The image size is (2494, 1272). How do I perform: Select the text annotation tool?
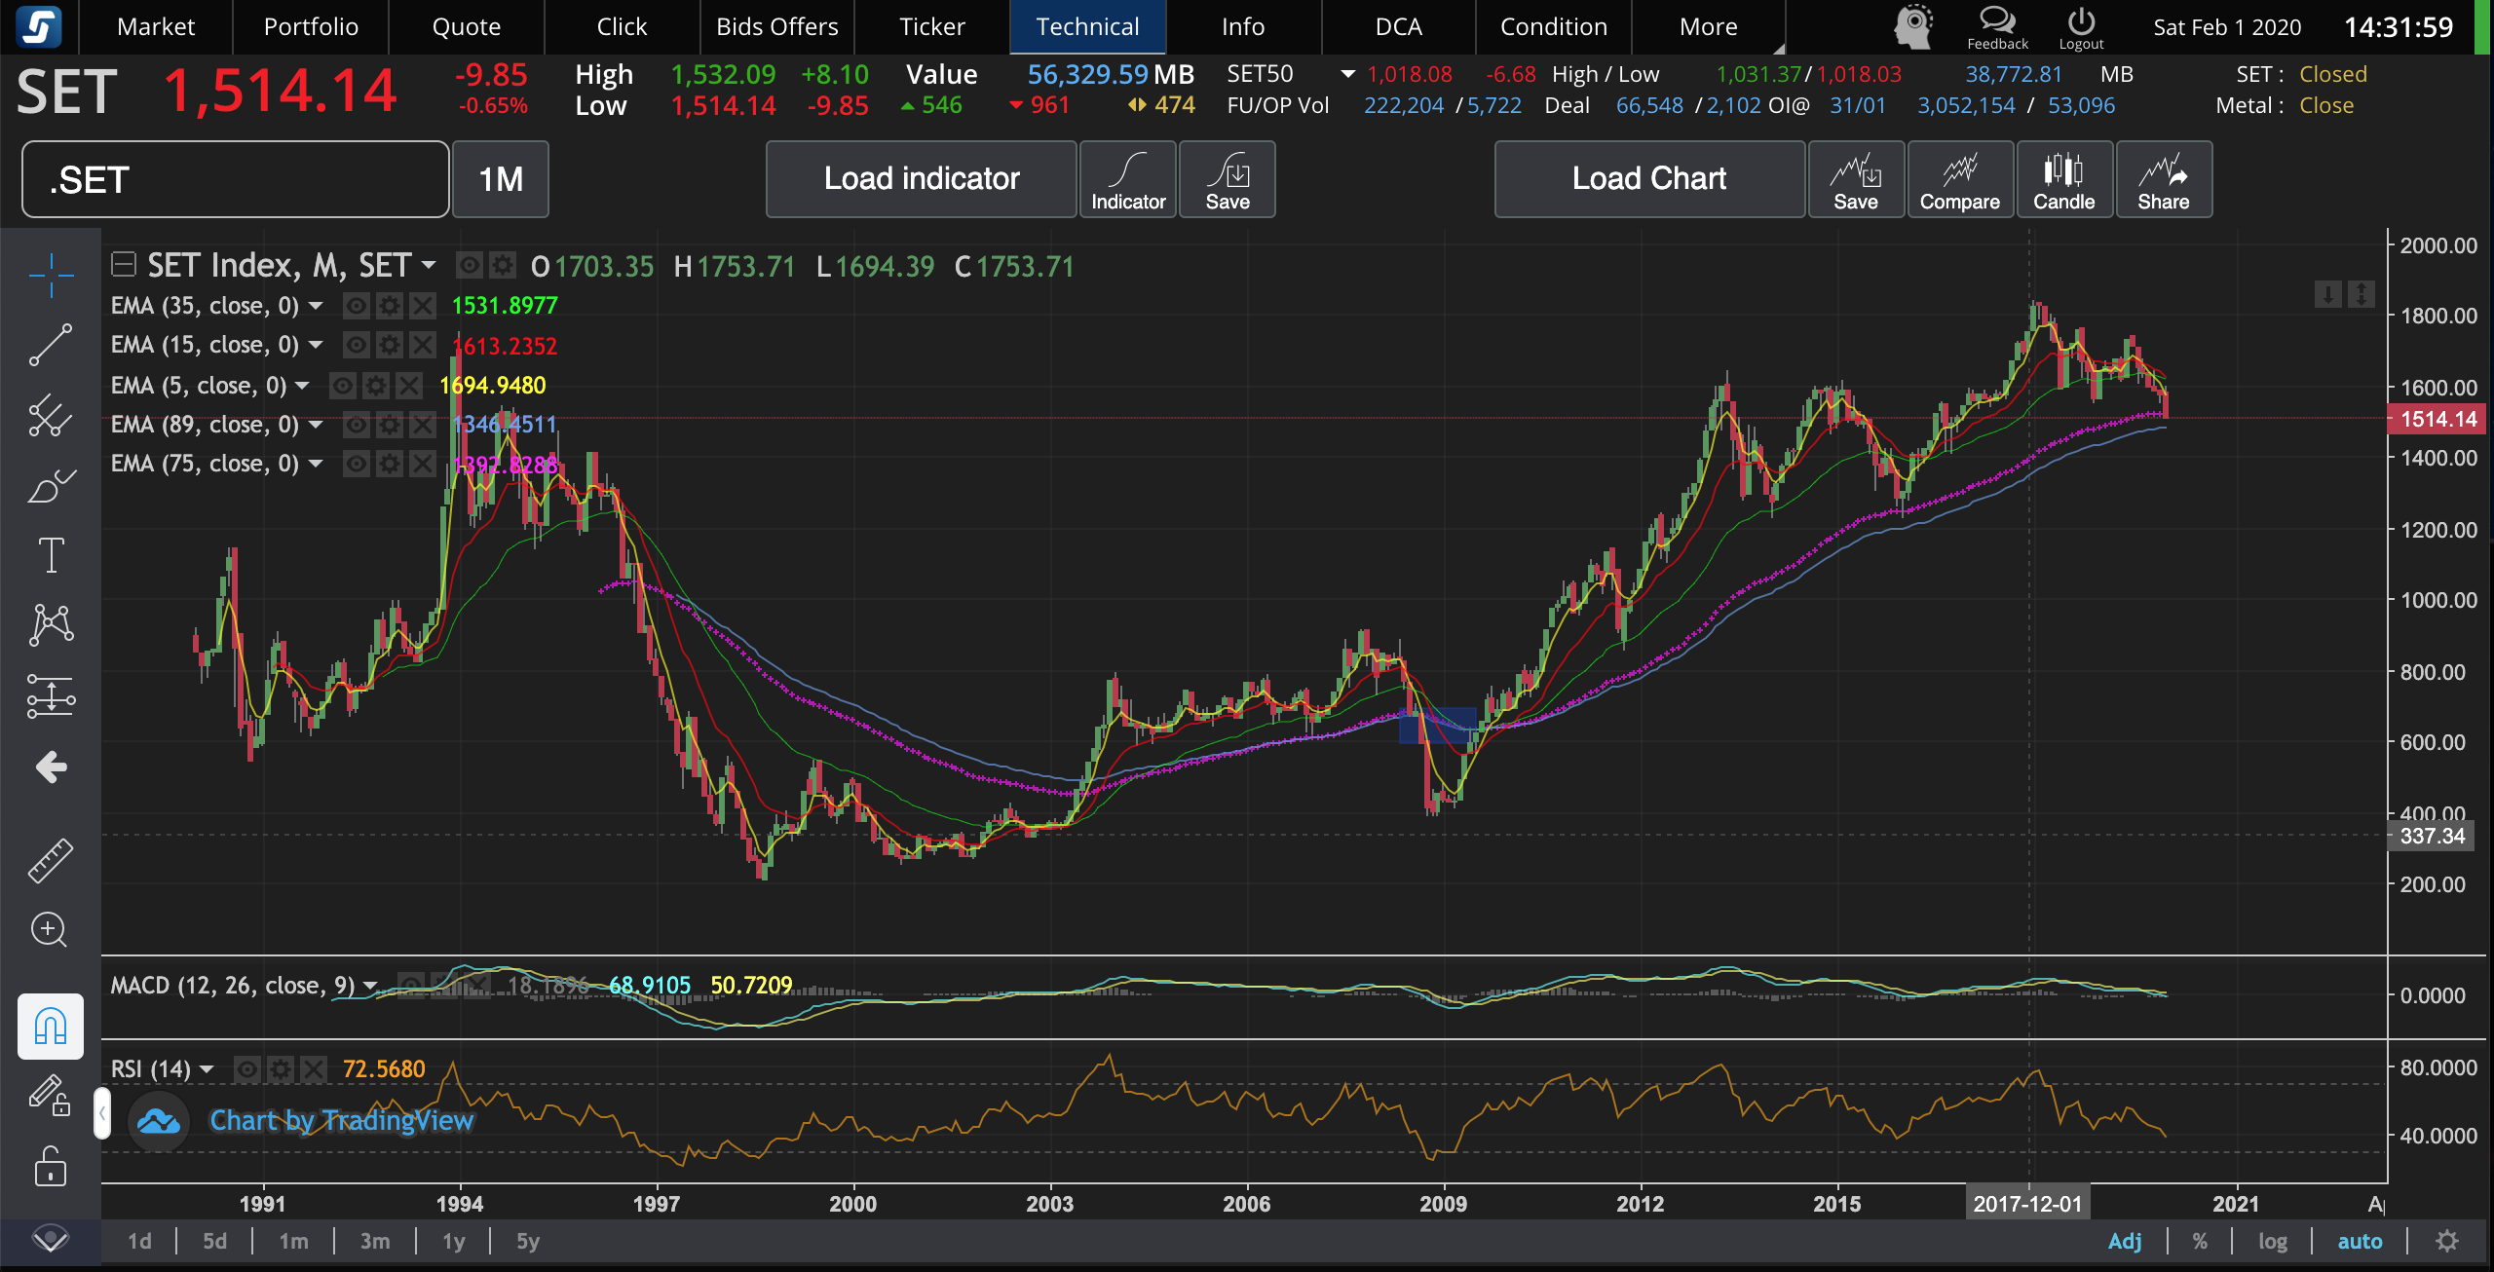(x=51, y=555)
